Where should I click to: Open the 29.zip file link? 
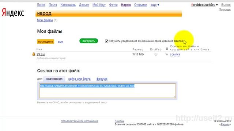(41, 54)
